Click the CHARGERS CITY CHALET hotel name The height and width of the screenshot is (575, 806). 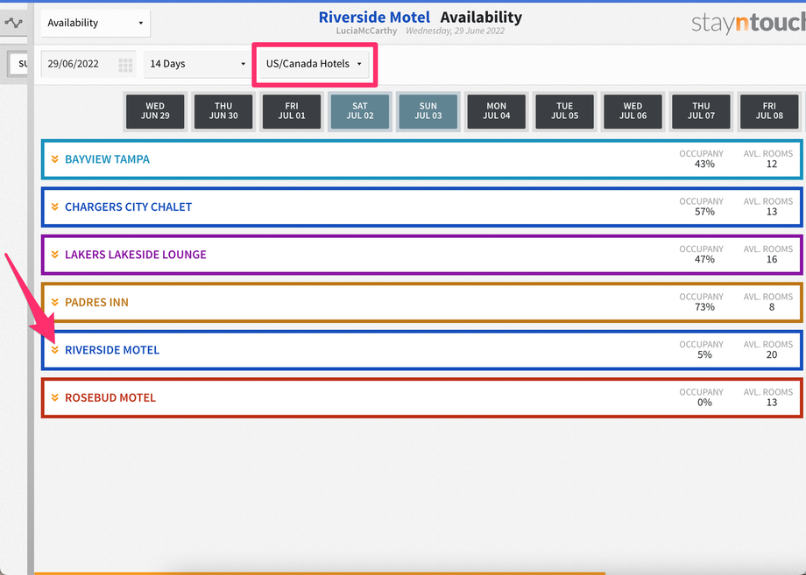[128, 207]
